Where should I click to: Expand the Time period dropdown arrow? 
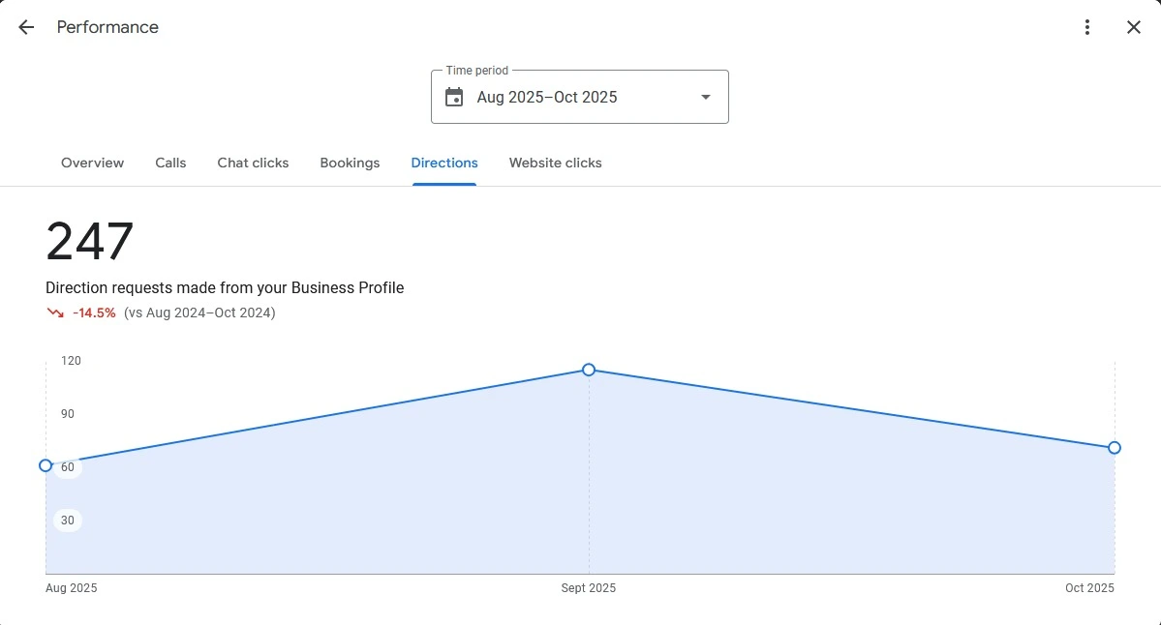point(705,97)
